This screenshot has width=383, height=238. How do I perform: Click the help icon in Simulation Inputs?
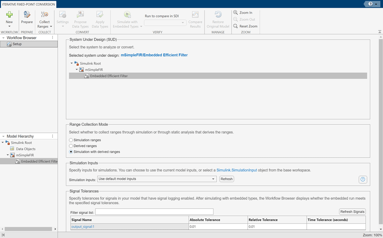coord(363,179)
